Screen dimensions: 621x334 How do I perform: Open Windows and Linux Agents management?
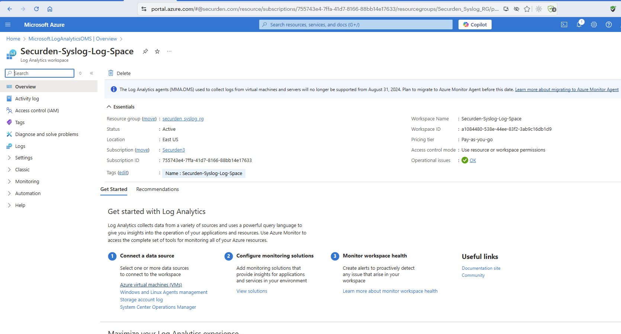pyautogui.click(x=164, y=292)
